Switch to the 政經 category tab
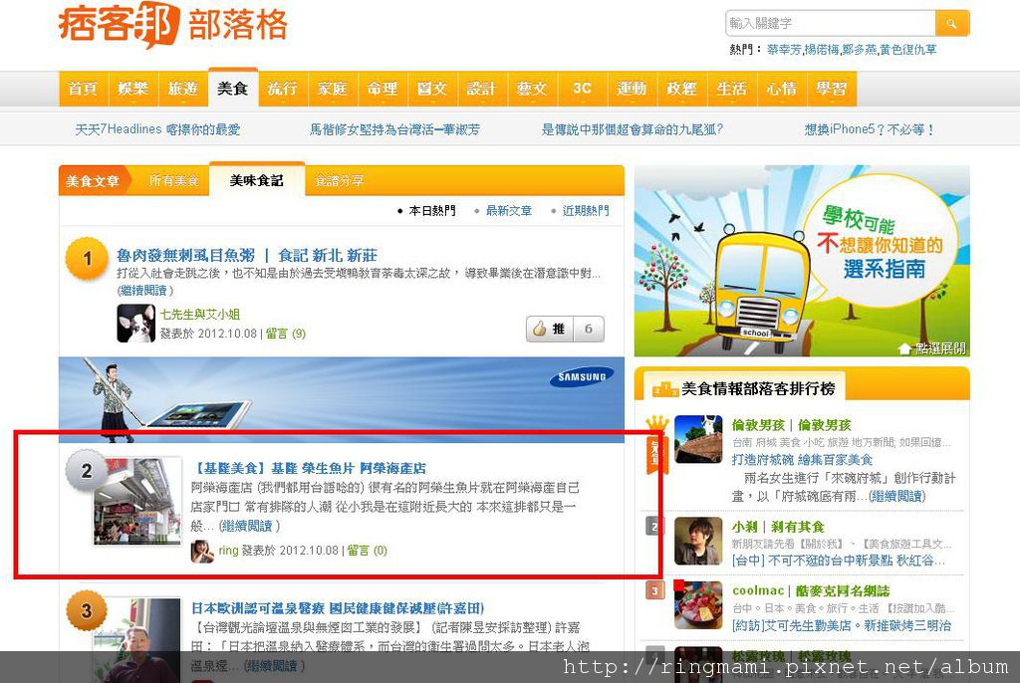1020x683 pixels. [x=681, y=89]
